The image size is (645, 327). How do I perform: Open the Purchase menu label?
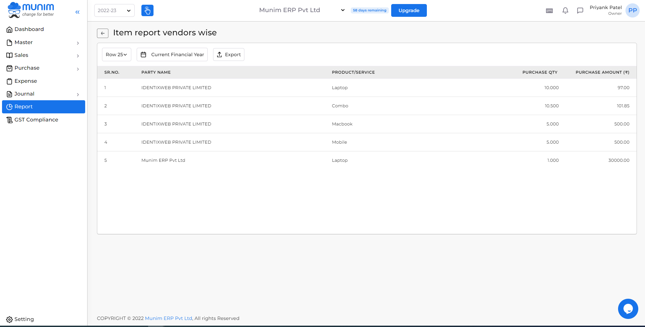[x=27, y=68]
